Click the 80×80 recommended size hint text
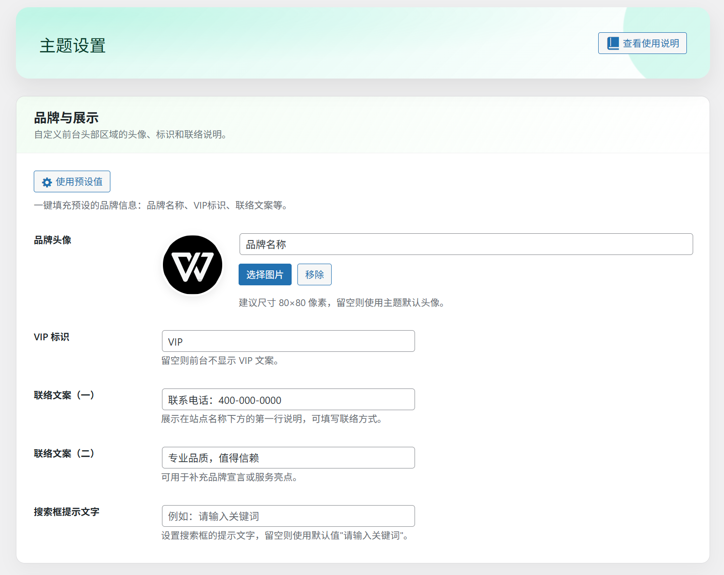Viewport: 724px width, 575px height. click(x=341, y=303)
